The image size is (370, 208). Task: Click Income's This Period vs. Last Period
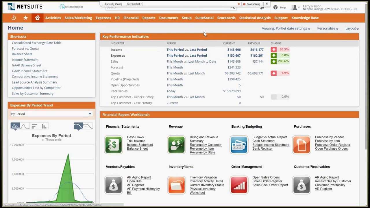pyautogui.click(x=187, y=50)
